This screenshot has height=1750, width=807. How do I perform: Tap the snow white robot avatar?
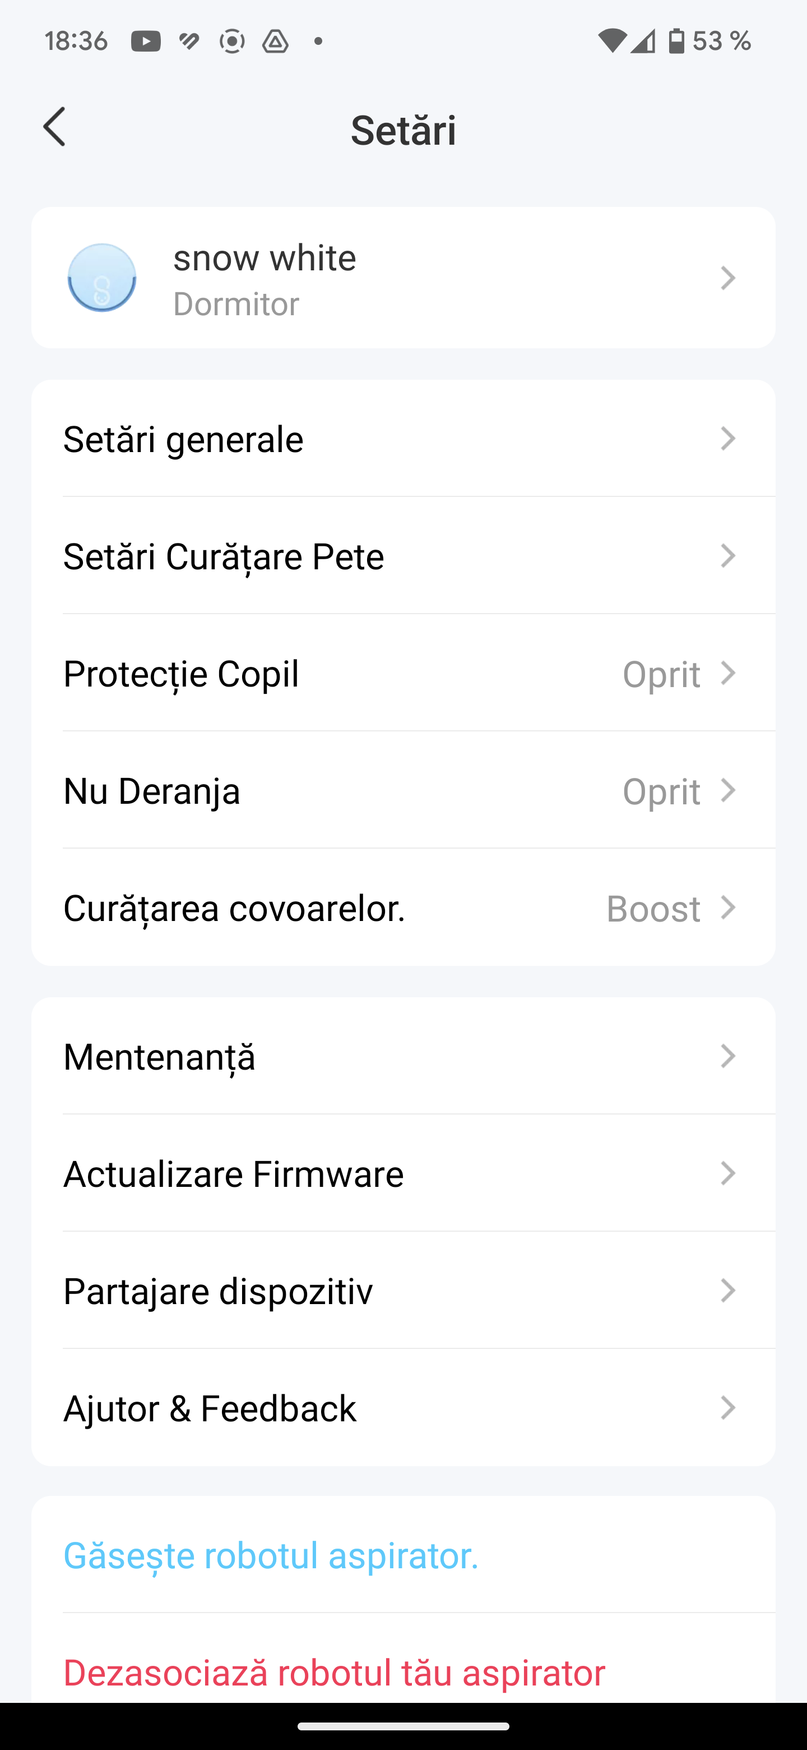point(102,278)
